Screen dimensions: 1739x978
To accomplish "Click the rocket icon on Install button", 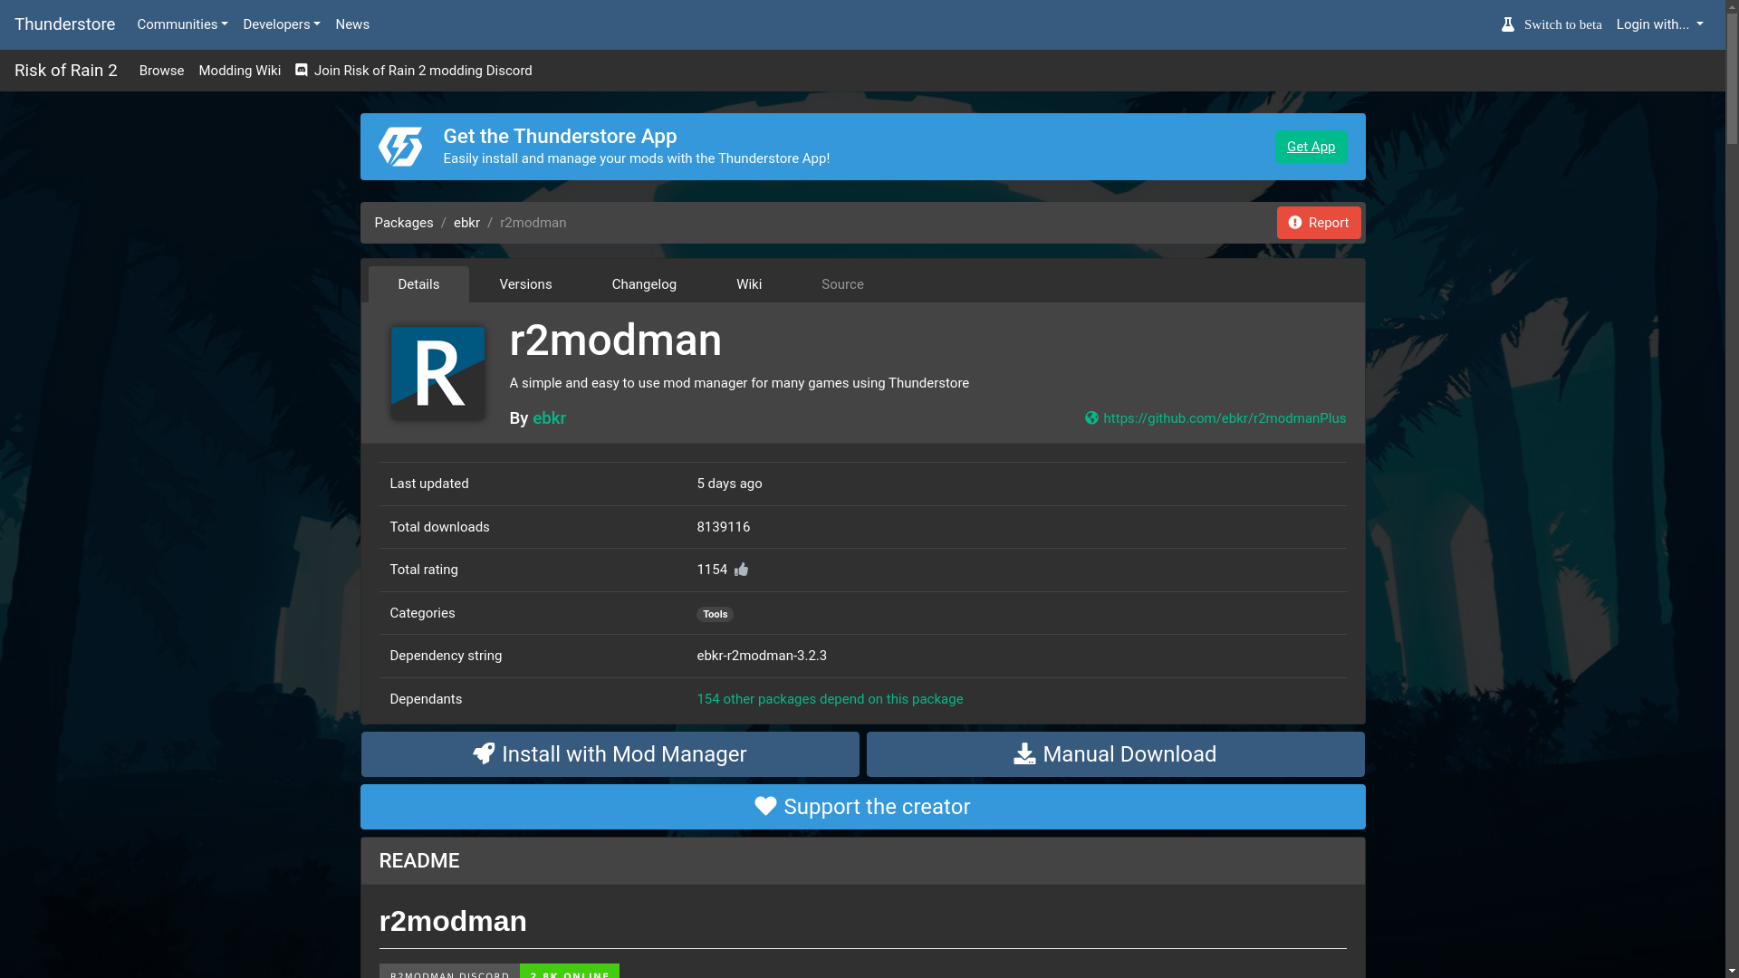I will coord(484,753).
